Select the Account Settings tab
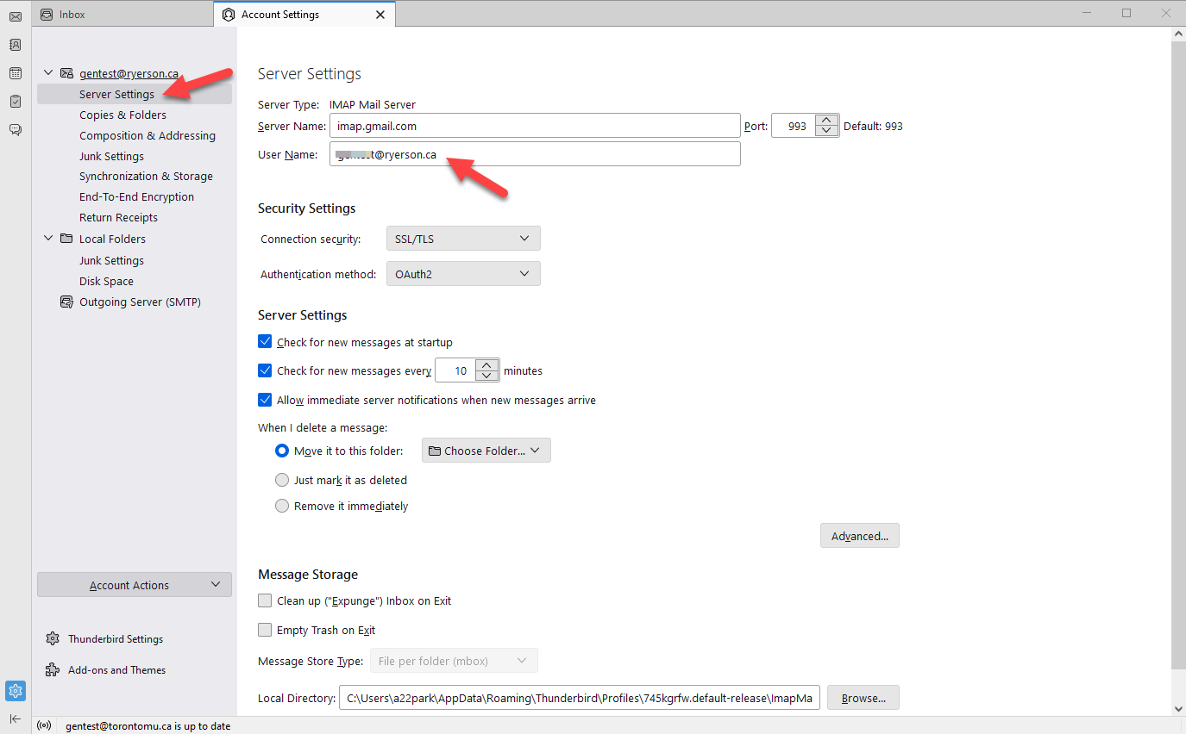 [x=304, y=15]
